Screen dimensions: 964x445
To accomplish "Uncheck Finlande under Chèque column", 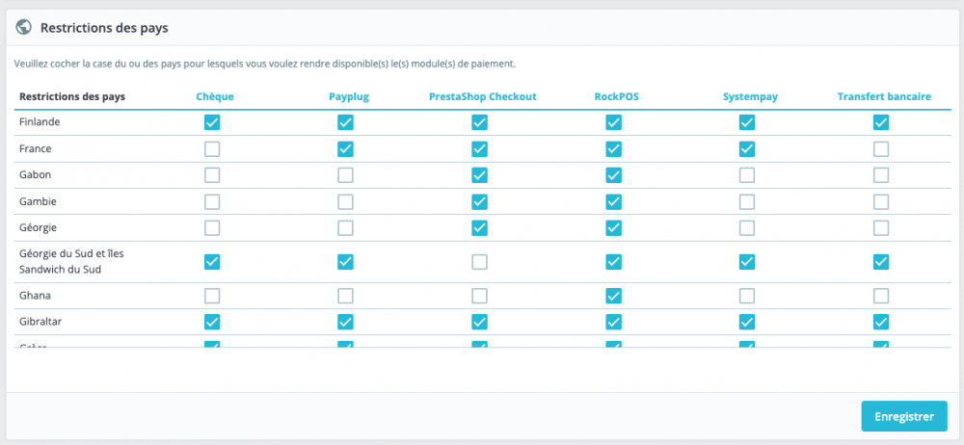I will tap(212, 122).
